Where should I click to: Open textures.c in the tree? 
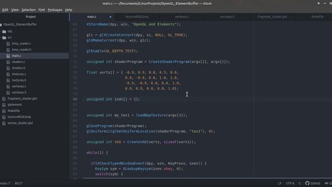(19, 74)
